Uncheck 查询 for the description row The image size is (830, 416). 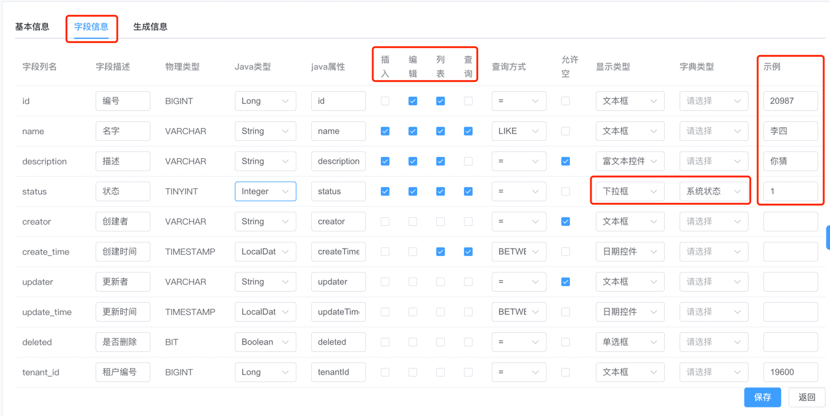coord(468,161)
